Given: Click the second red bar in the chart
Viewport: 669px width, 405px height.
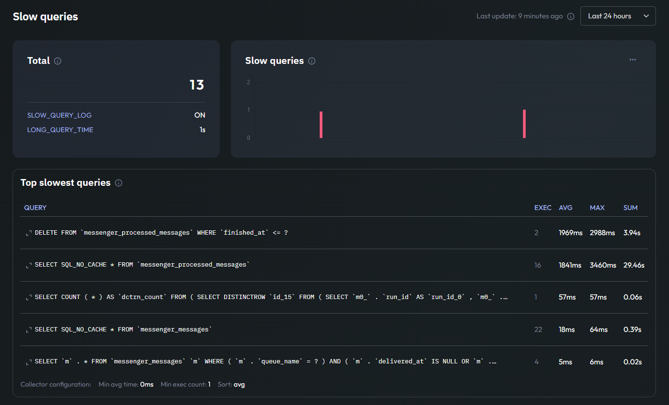Looking at the screenshot, I should tap(524, 124).
